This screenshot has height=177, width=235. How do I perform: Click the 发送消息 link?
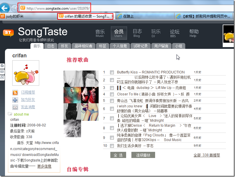point(28,107)
